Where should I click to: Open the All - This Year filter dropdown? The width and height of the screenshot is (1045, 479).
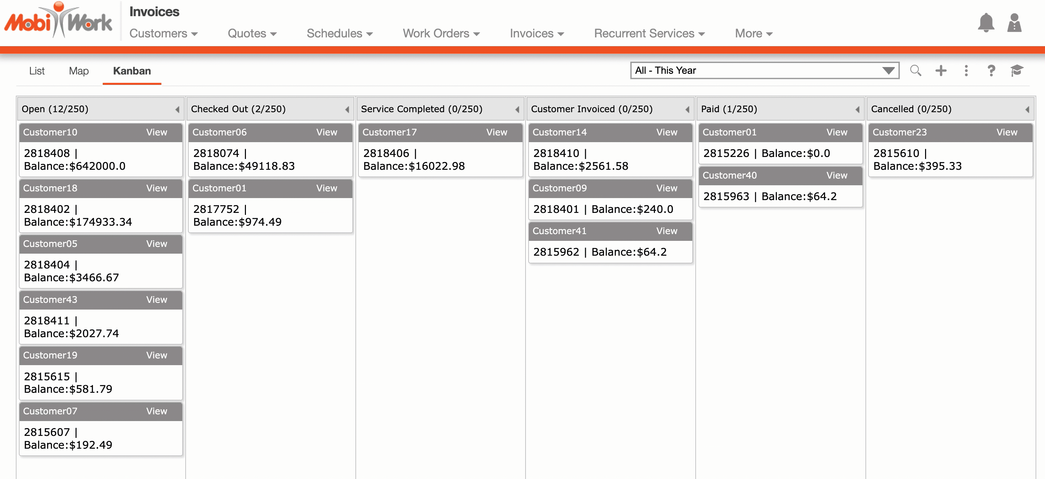pyautogui.click(x=764, y=71)
